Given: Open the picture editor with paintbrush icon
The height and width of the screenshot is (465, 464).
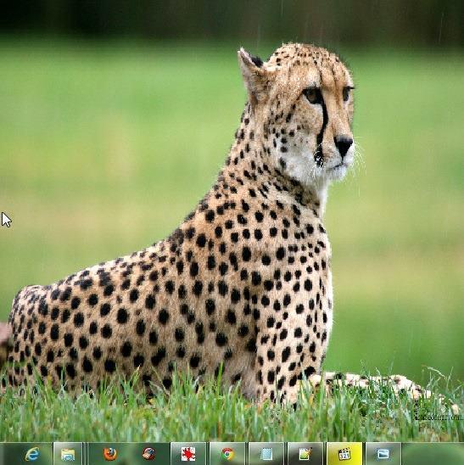Looking at the screenshot, I should point(305,454).
